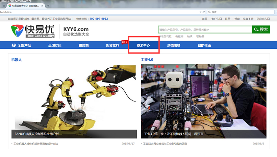Open the 工业4.0 section heading
Viewport: 277px width, 157px height.
[147, 60]
